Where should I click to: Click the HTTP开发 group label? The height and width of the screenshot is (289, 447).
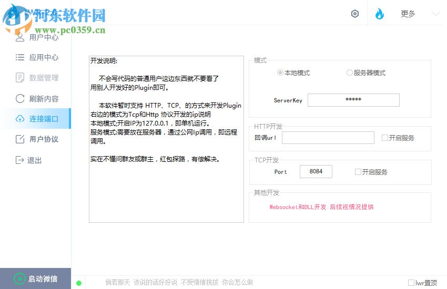coord(268,127)
